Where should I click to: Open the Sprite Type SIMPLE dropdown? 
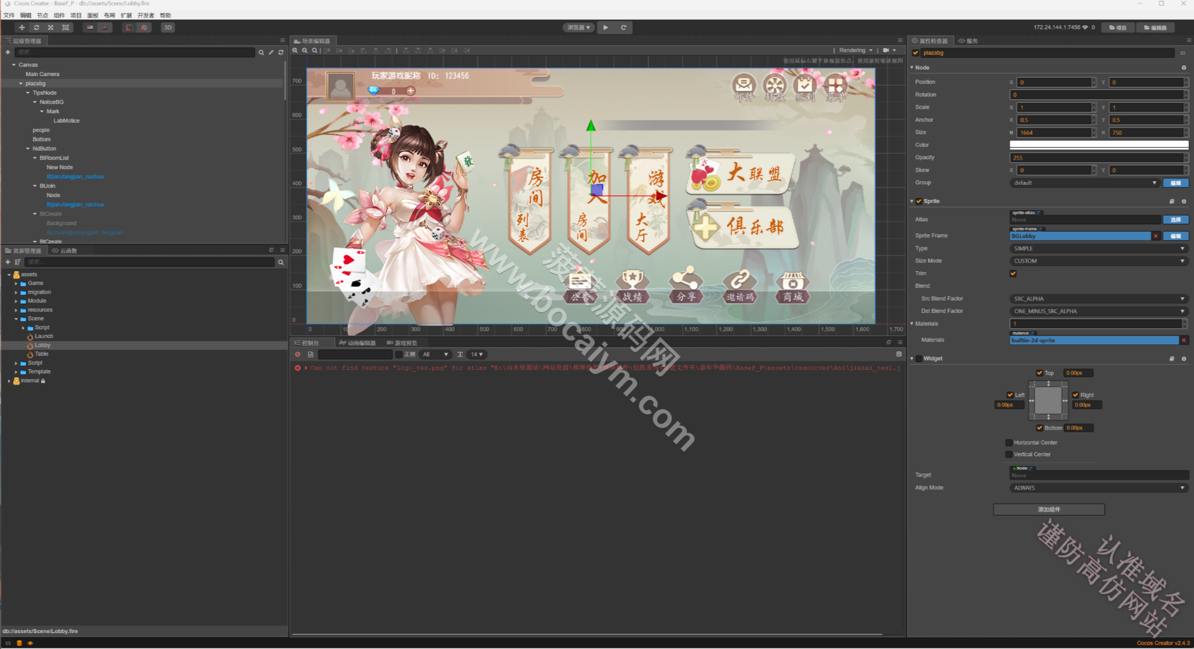(x=1099, y=249)
